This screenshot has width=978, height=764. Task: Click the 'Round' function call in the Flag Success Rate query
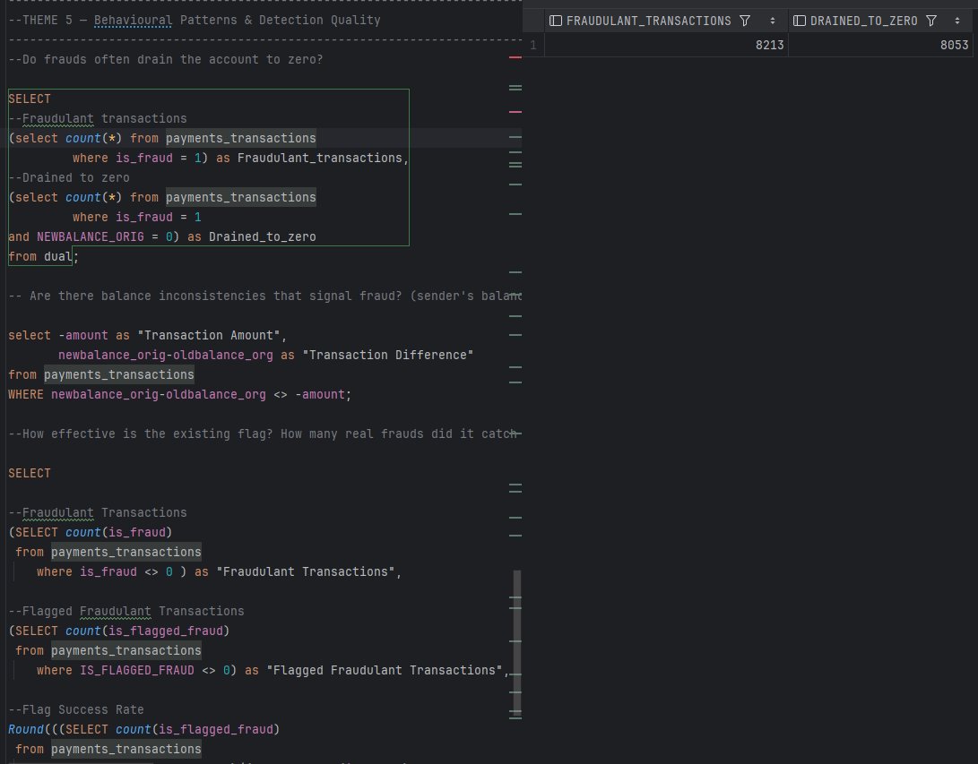tap(26, 729)
